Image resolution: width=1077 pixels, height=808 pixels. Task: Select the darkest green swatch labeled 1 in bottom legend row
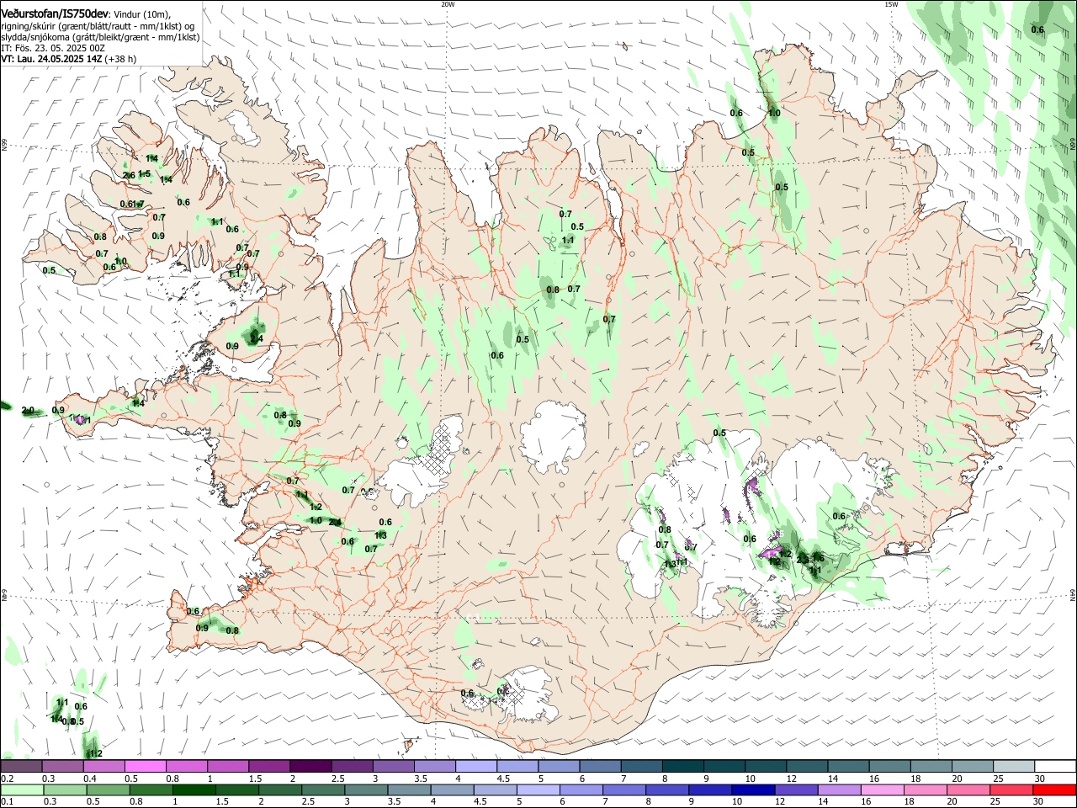click(194, 789)
